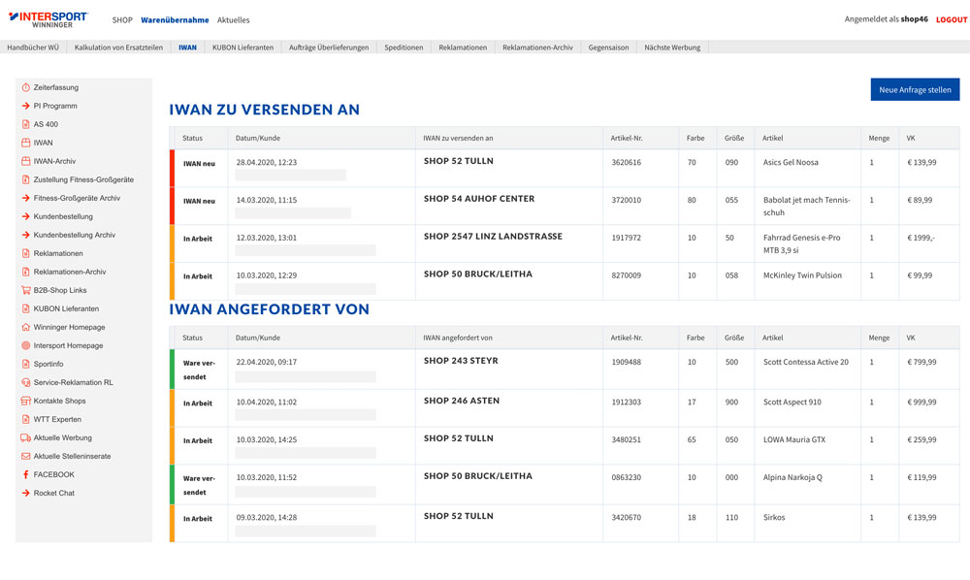970x580 pixels.
Task: Click date 22.04.2020, 09:17
Action: (x=267, y=362)
